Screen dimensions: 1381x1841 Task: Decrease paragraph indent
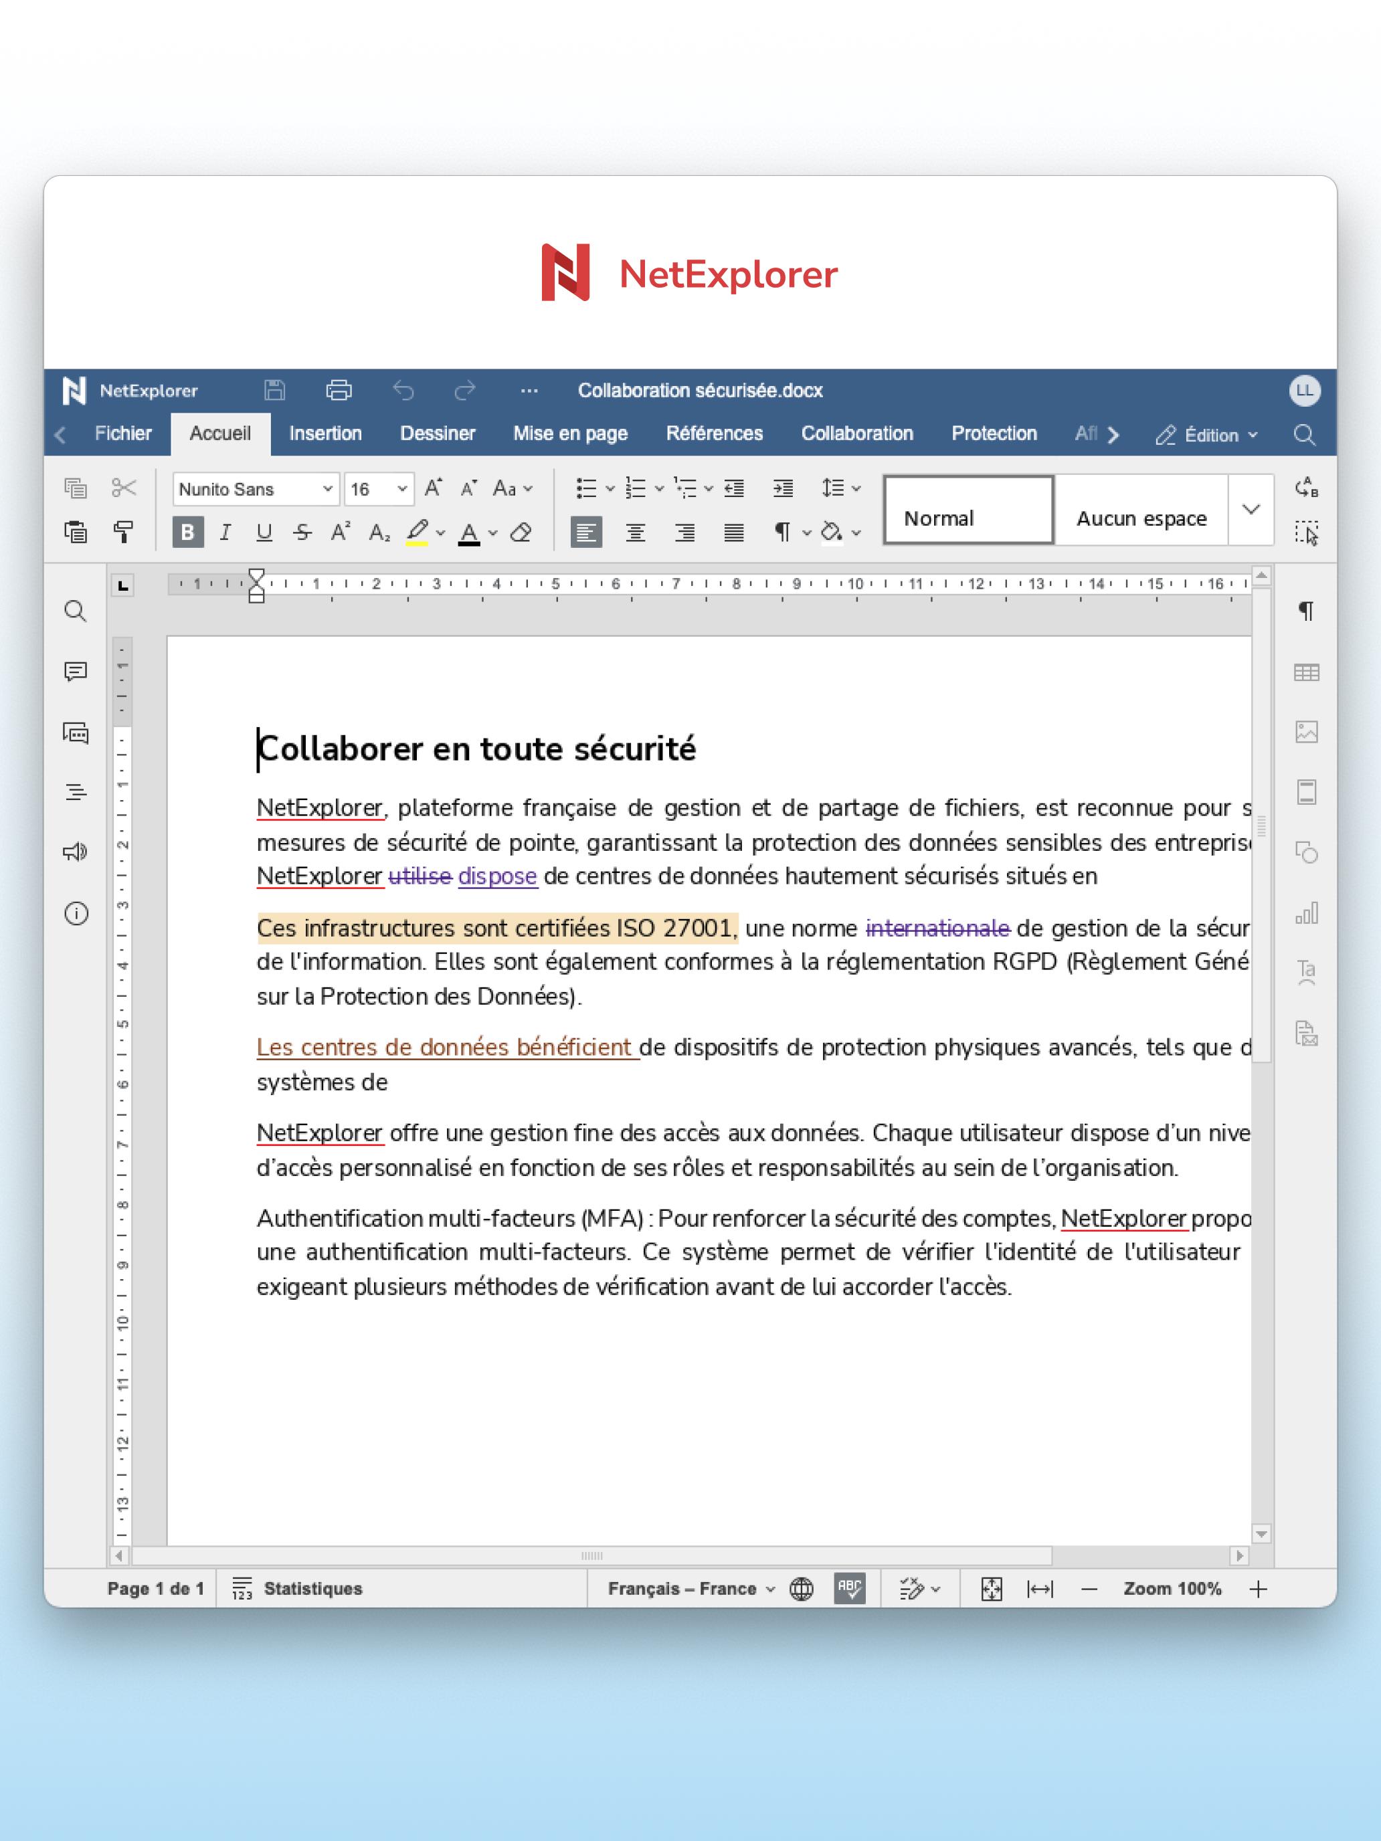click(x=734, y=488)
